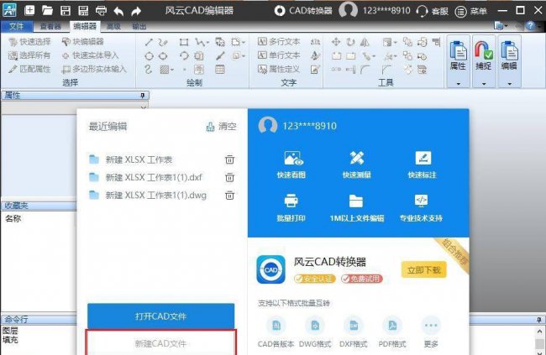Expand the 属性 ribbon button dropdown
The height and width of the screenshot is (355, 546).
coord(459,84)
